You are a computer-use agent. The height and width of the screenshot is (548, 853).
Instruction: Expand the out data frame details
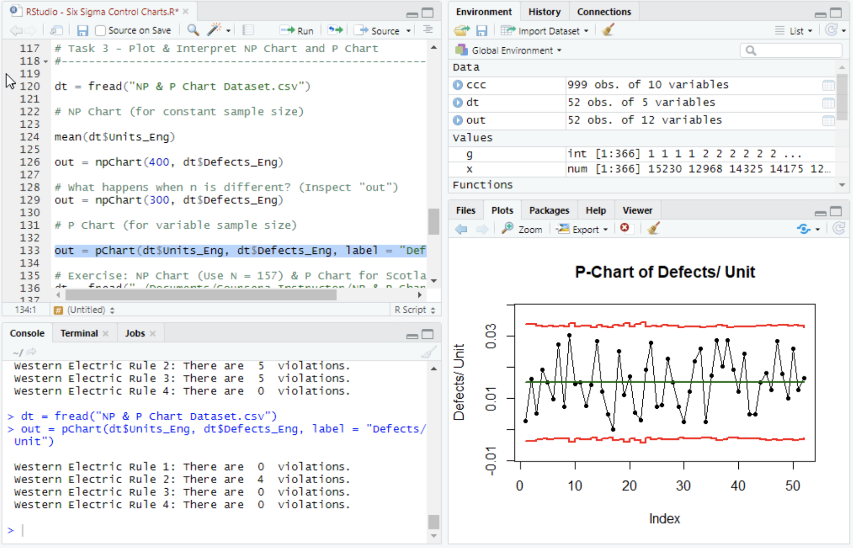click(x=458, y=120)
